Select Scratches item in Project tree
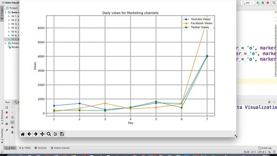This screenshot has height=156, width=277. (13, 47)
